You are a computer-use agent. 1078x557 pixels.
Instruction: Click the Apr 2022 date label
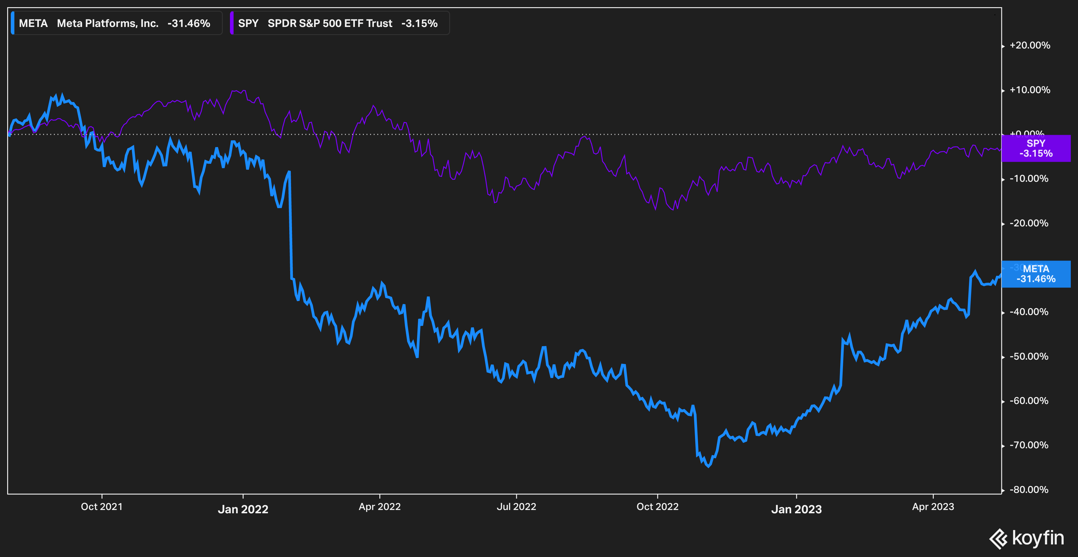coord(380,507)
